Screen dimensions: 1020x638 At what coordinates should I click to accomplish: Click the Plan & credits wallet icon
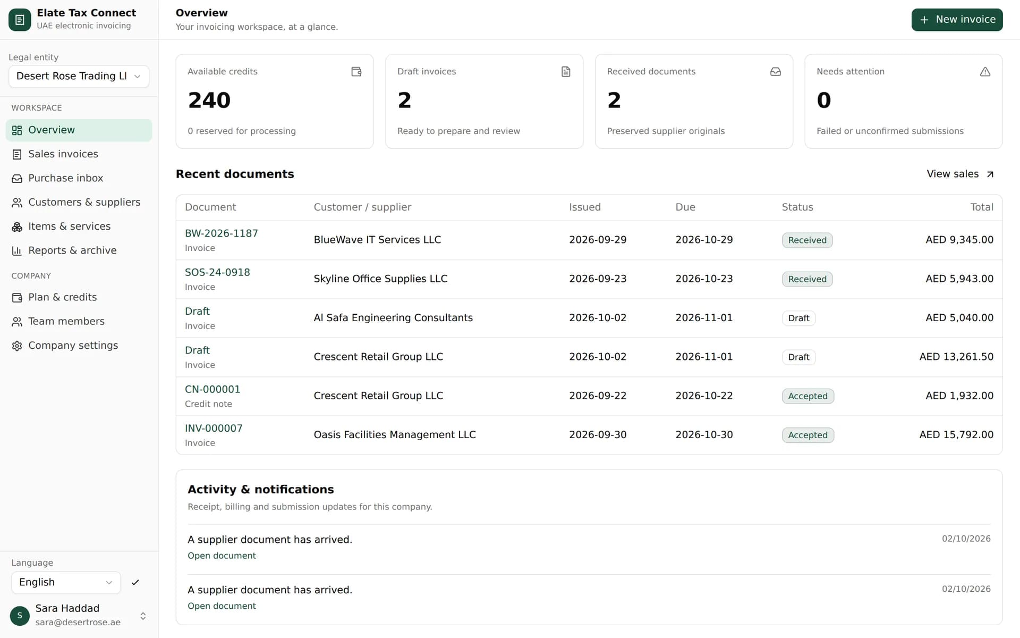click(17, 297)
